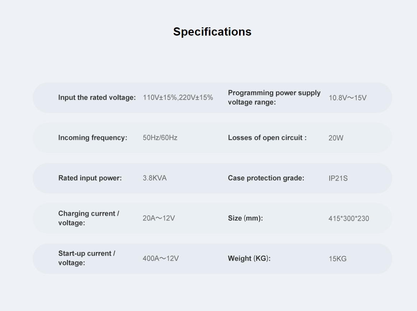417x311 pixels.
Task: Click the 20W value
Action: click(x=336, y=138)
